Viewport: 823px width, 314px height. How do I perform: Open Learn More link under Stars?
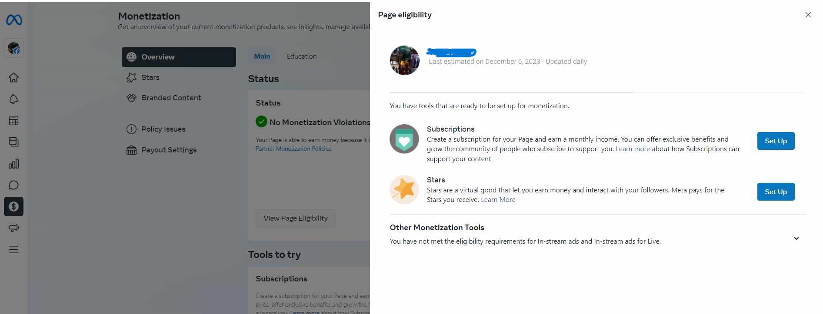[498, 200]
